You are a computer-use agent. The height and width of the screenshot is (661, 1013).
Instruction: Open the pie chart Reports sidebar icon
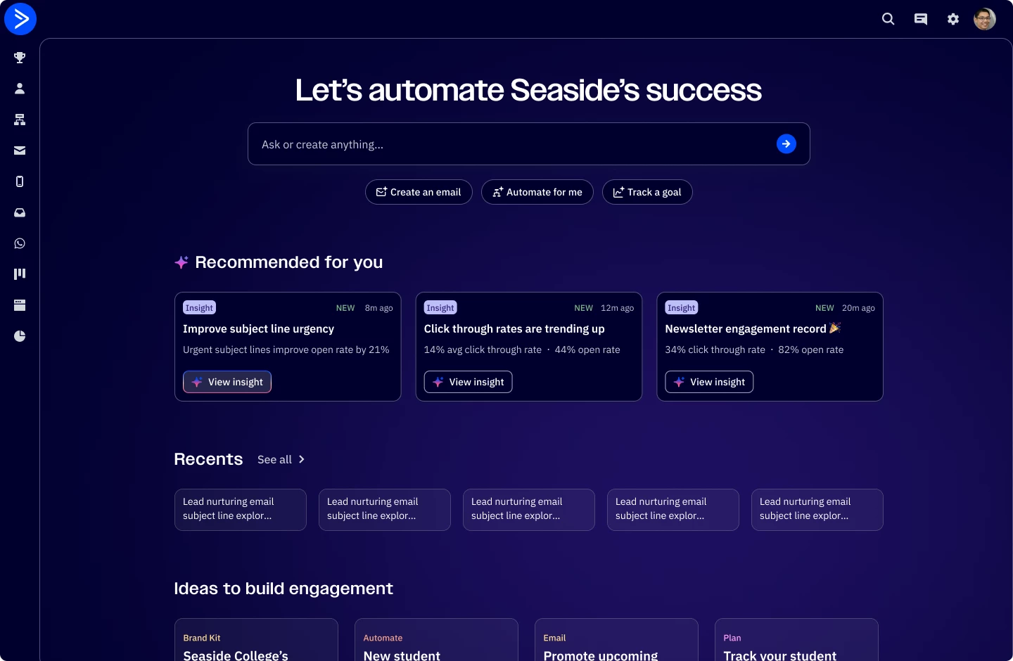coord(20,336)
